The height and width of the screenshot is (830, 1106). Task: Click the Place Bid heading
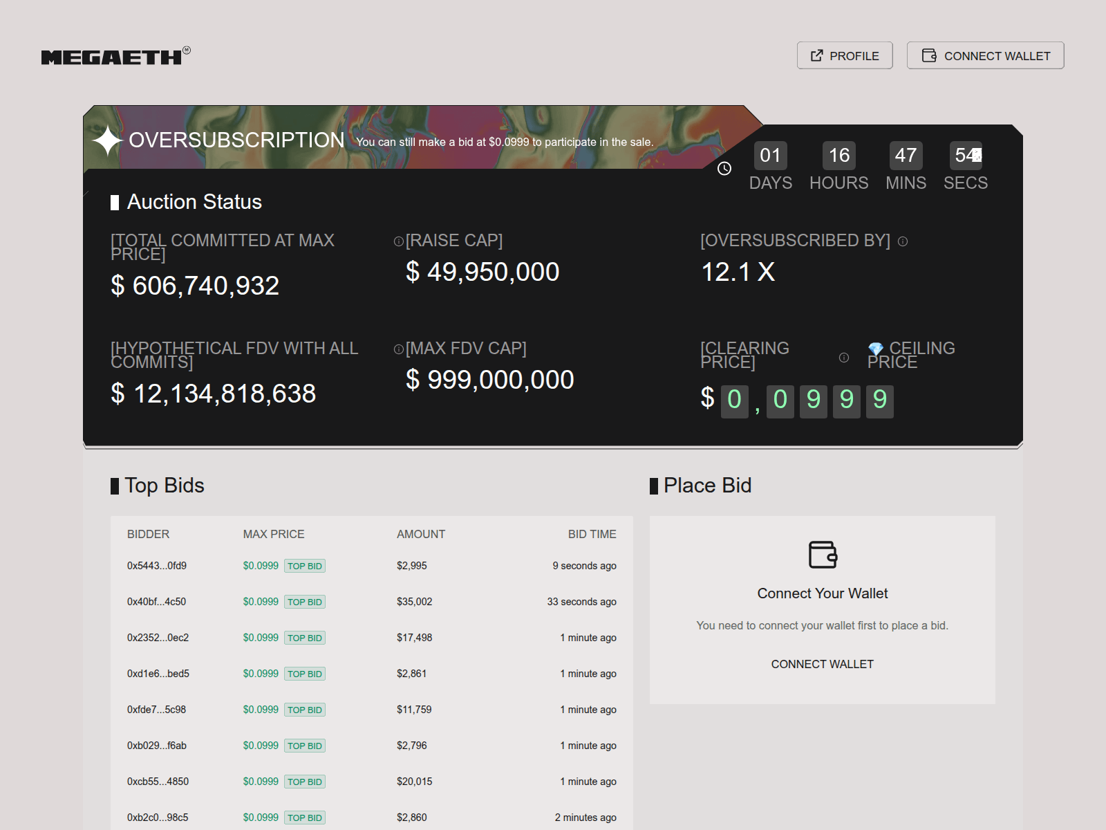coord(707,486)
